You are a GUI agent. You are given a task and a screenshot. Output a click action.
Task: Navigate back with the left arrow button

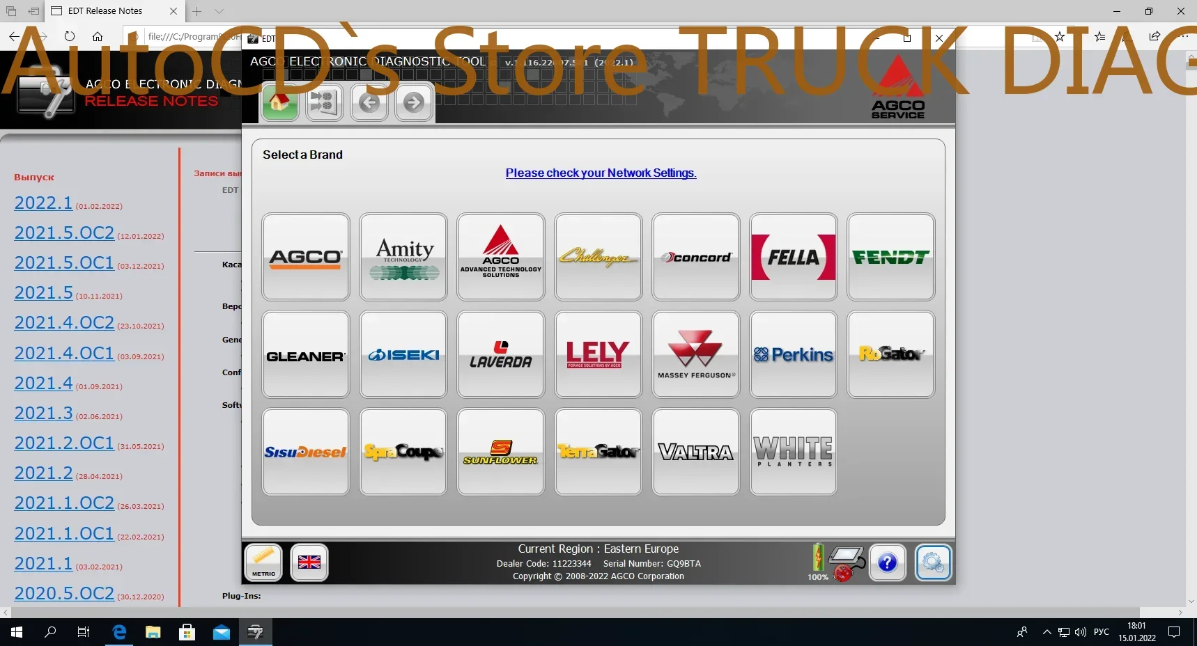(x=369, y=103)
